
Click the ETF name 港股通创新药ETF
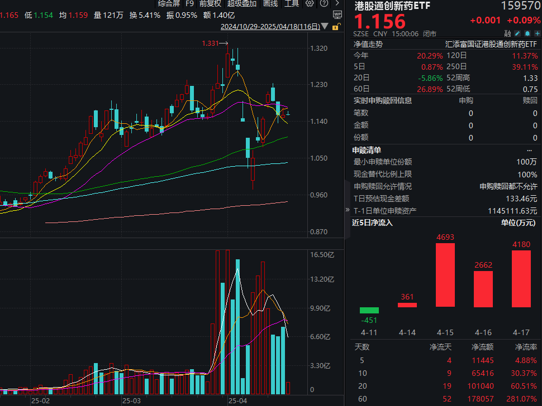pyautogui.click(x=392, y=6)
